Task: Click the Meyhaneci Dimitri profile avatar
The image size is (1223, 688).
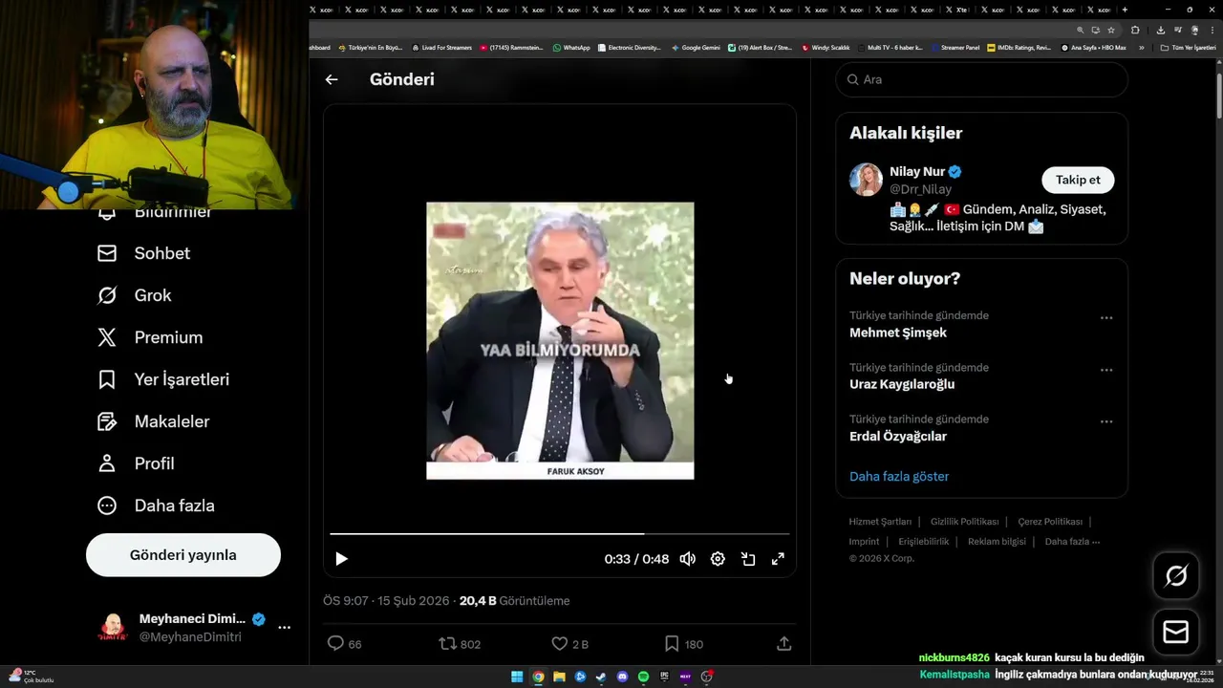Action: [113, 628]
